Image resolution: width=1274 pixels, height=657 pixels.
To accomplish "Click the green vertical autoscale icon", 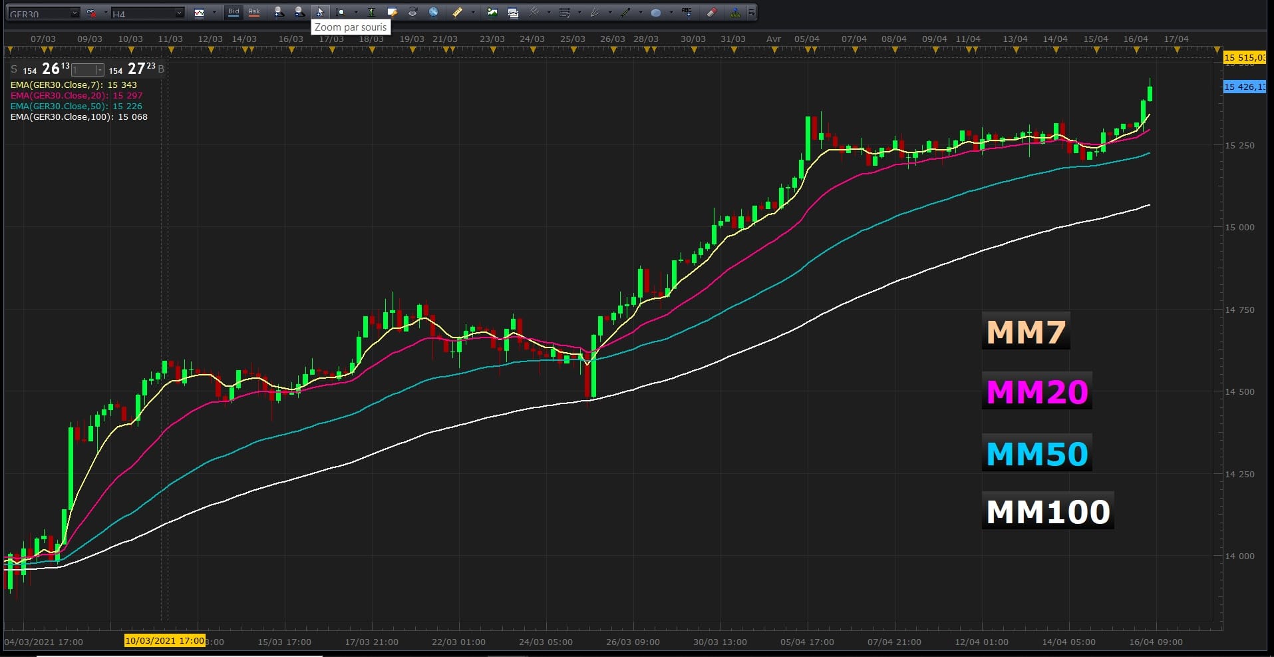I will click(371, 13).
